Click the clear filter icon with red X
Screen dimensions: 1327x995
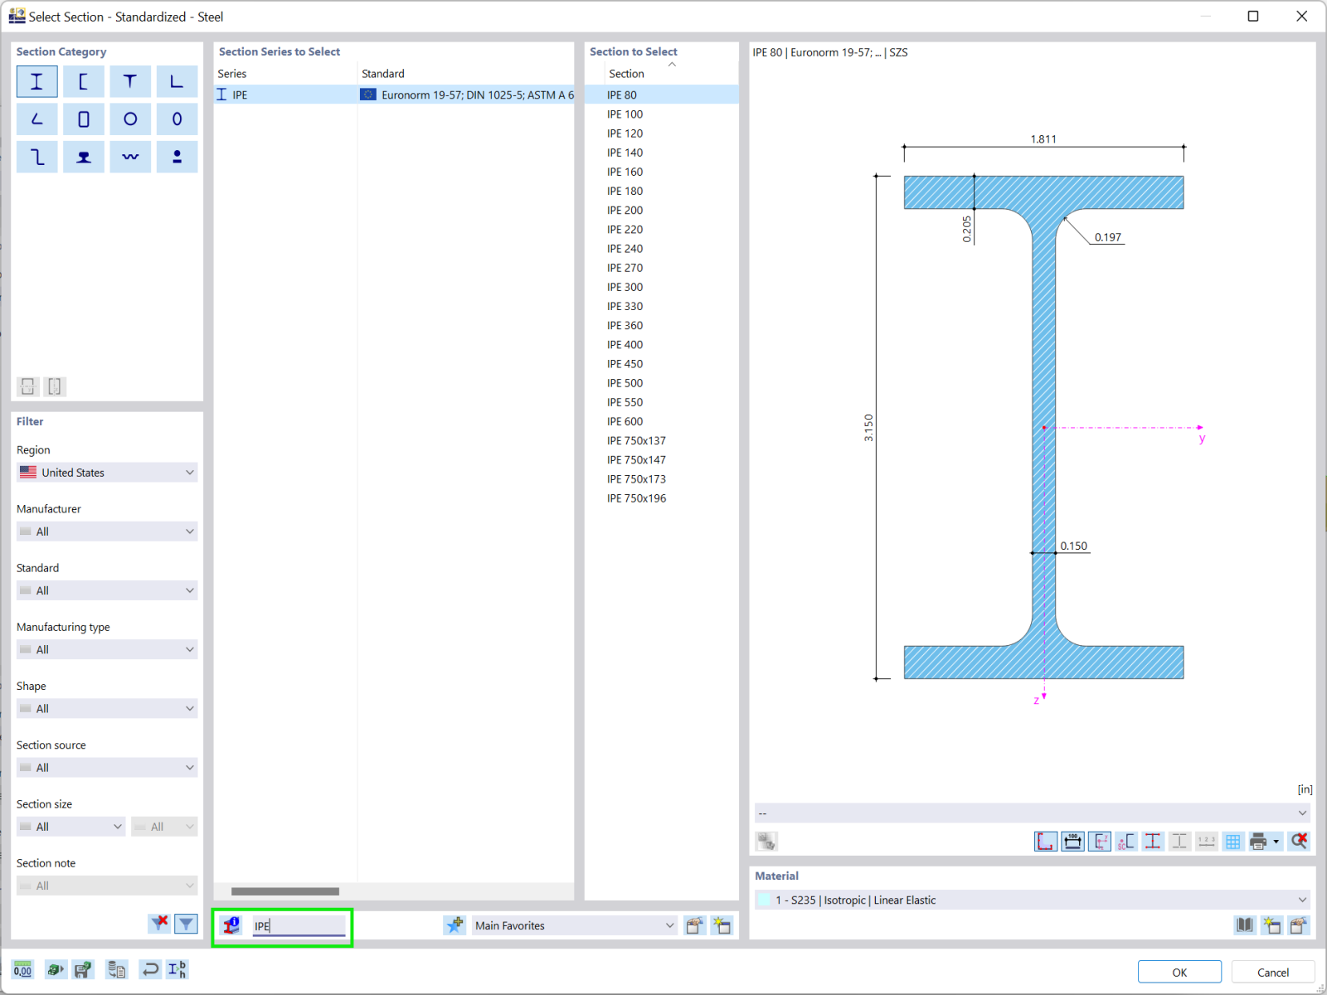(159, 923)
